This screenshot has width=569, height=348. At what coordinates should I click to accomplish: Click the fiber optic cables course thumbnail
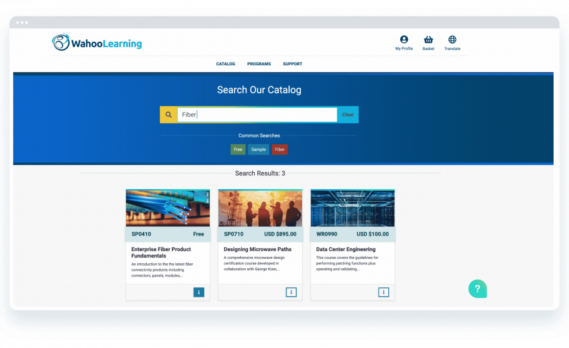click(168, 208)
